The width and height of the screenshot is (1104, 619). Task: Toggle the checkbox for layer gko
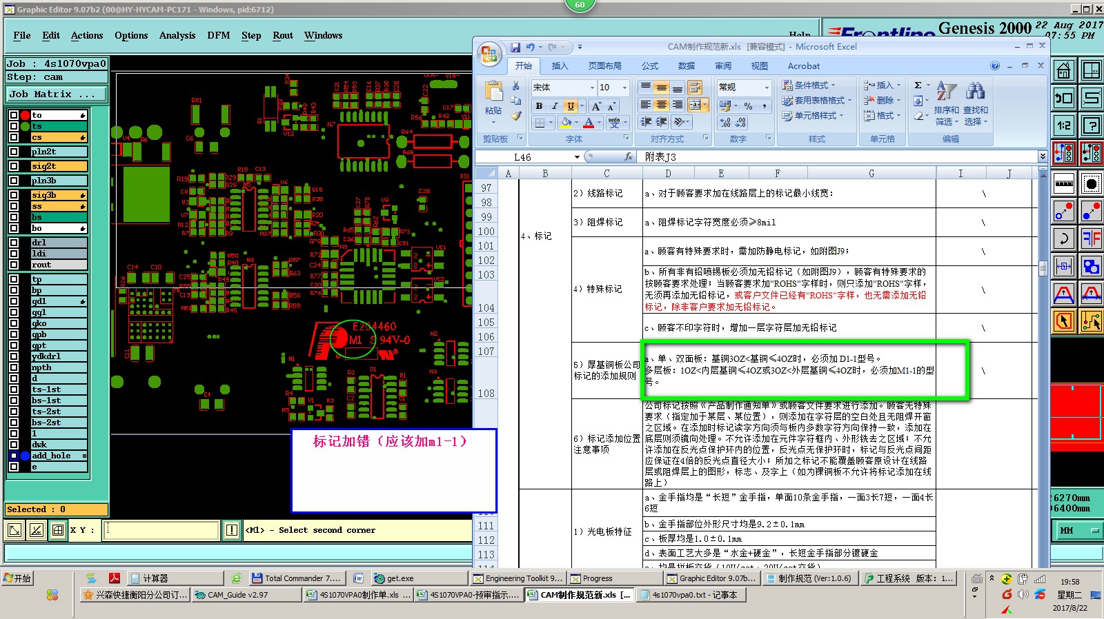(x=14, y=323)
